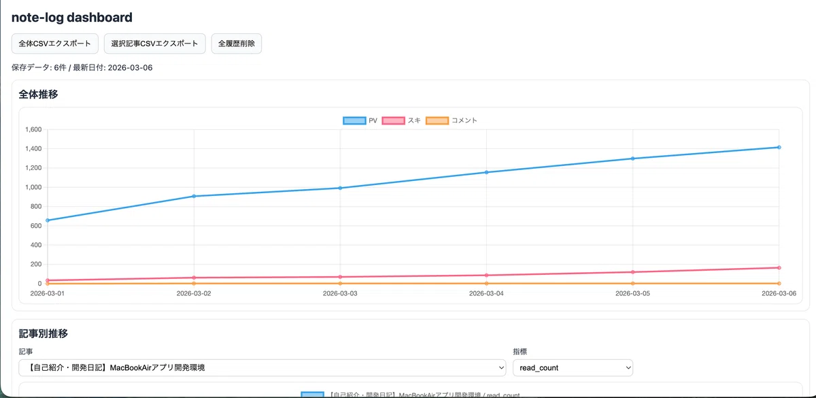Toggle the PV legend swatch
Image resolution: width=816 pixels, height=398 pixels.
(354, 120)
